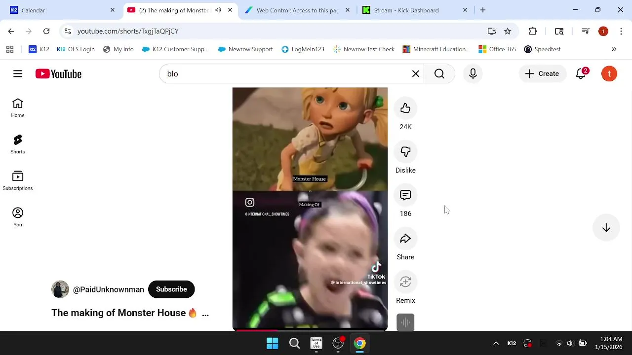This screenshot has width=632, height=355.
Task: Open the volume tray icon
Action: (x=570, y=343)
